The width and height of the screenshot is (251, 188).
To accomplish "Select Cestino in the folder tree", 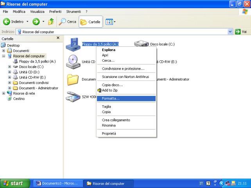I will pyautogui.click(x=19, y=99).
